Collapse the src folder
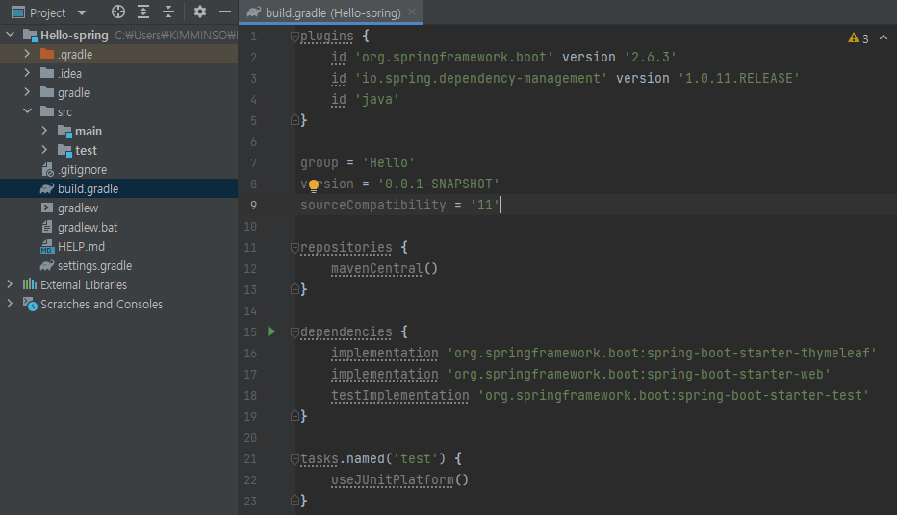 click(x=27, y=111)
